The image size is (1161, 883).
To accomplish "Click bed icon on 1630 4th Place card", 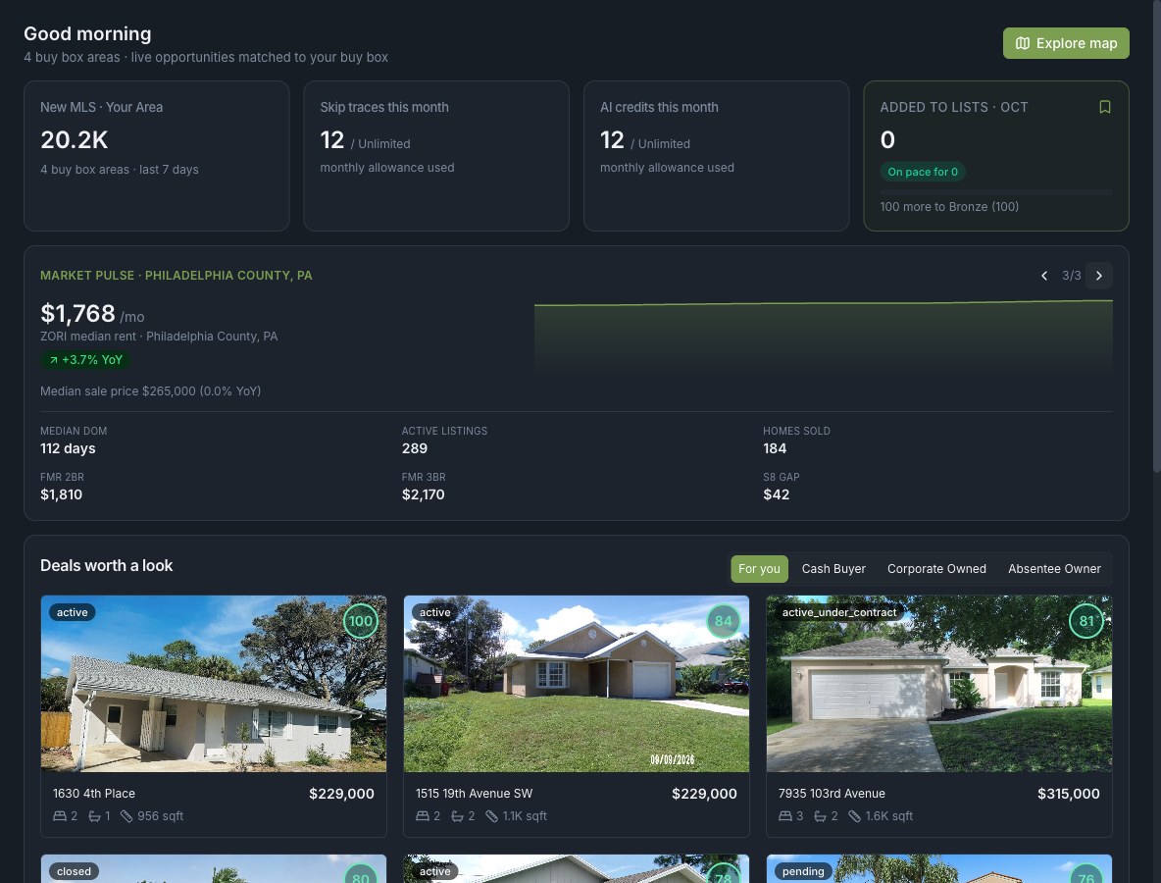I will (x=59, y=815).
